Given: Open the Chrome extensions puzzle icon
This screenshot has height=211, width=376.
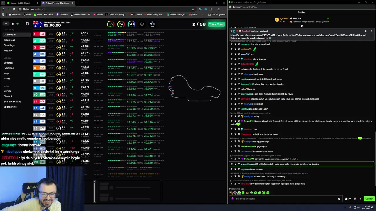Looking at the screenshot, I should [x=211, y=9].
